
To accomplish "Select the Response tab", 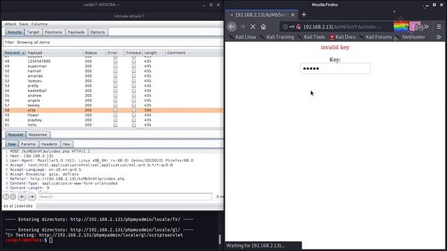I will click(38, 135).
